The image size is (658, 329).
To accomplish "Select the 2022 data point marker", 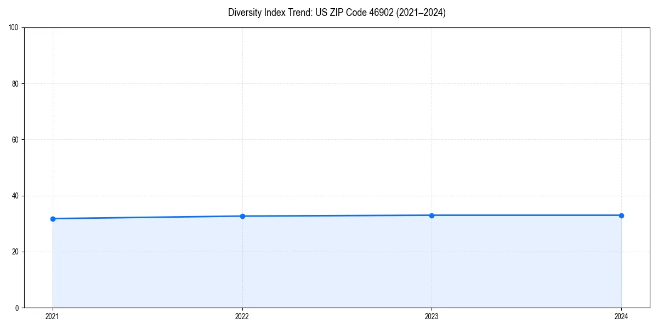I will click(242, 216).
